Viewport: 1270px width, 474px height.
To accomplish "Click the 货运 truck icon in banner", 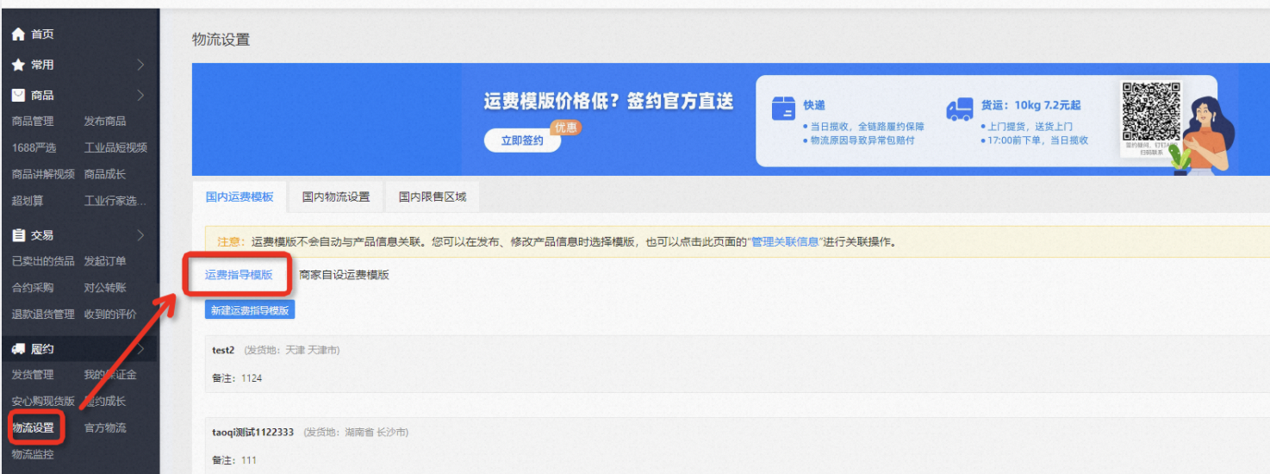I will point(959,109).
